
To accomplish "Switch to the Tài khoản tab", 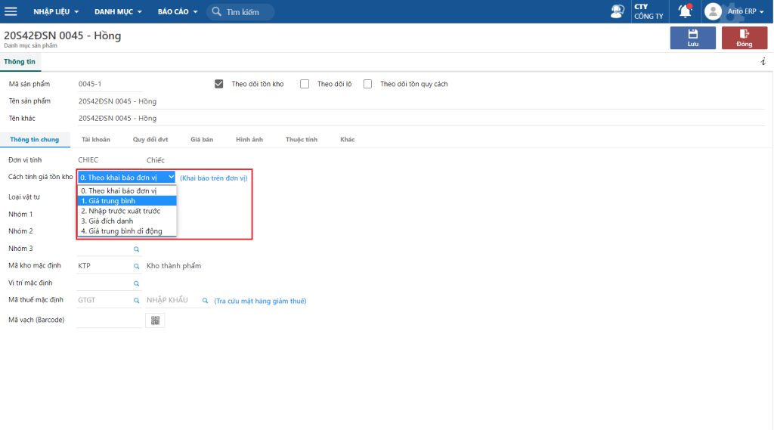I will [x=96, y=140].
